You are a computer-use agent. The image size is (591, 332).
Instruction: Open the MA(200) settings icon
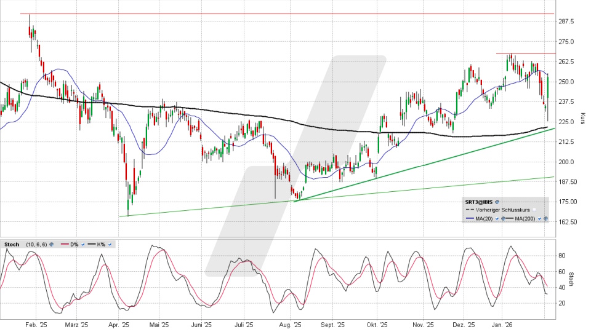click(x=545, y=218)
